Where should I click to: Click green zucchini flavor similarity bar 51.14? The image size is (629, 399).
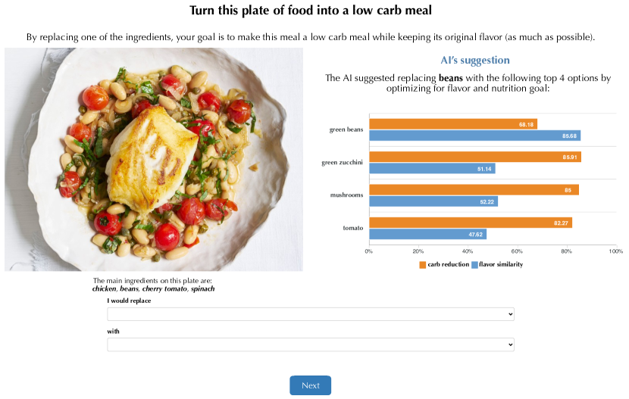433,169
